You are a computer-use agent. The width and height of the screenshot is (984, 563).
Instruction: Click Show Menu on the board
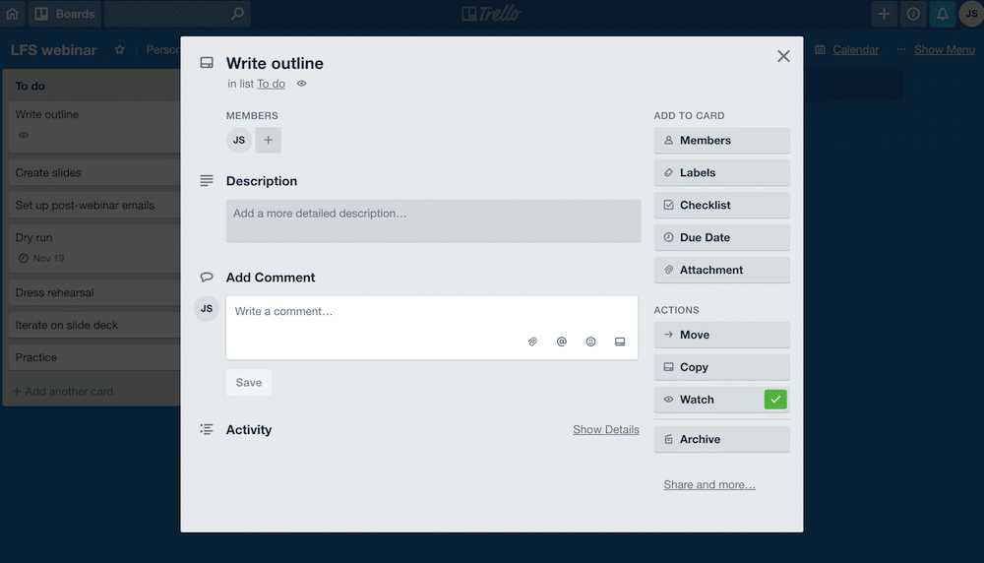pos(945,49)
